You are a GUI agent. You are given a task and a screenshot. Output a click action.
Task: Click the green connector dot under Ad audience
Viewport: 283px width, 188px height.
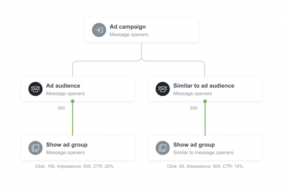(73, 101)
